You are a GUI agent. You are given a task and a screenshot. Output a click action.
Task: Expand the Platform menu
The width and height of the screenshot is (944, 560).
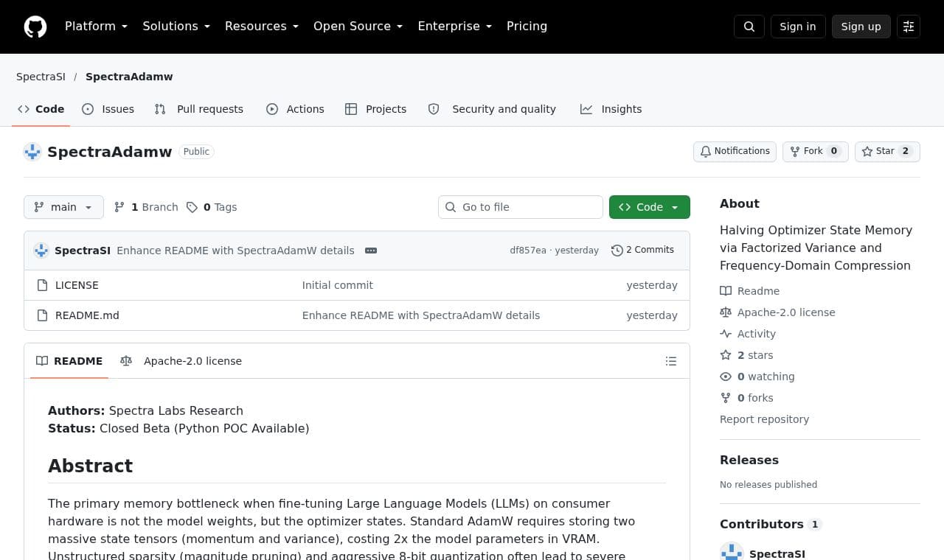96,27
